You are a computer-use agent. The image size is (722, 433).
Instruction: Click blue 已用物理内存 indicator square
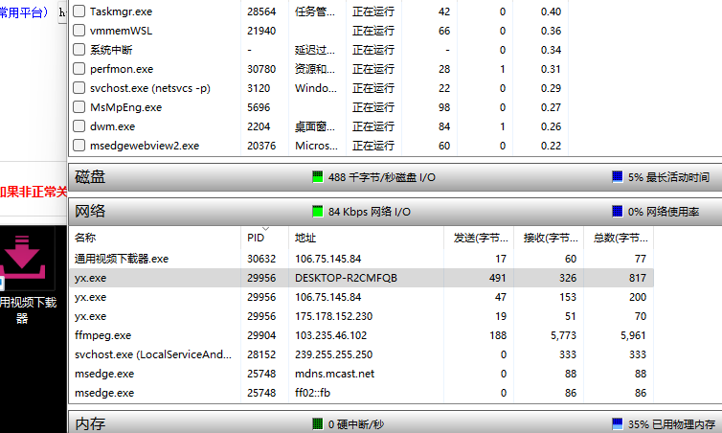618,422
